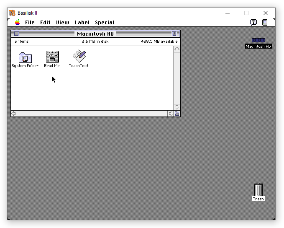Viewport: 284px width, 228px height.
Task: Open the Edit menu
Action: pos(45,23)
